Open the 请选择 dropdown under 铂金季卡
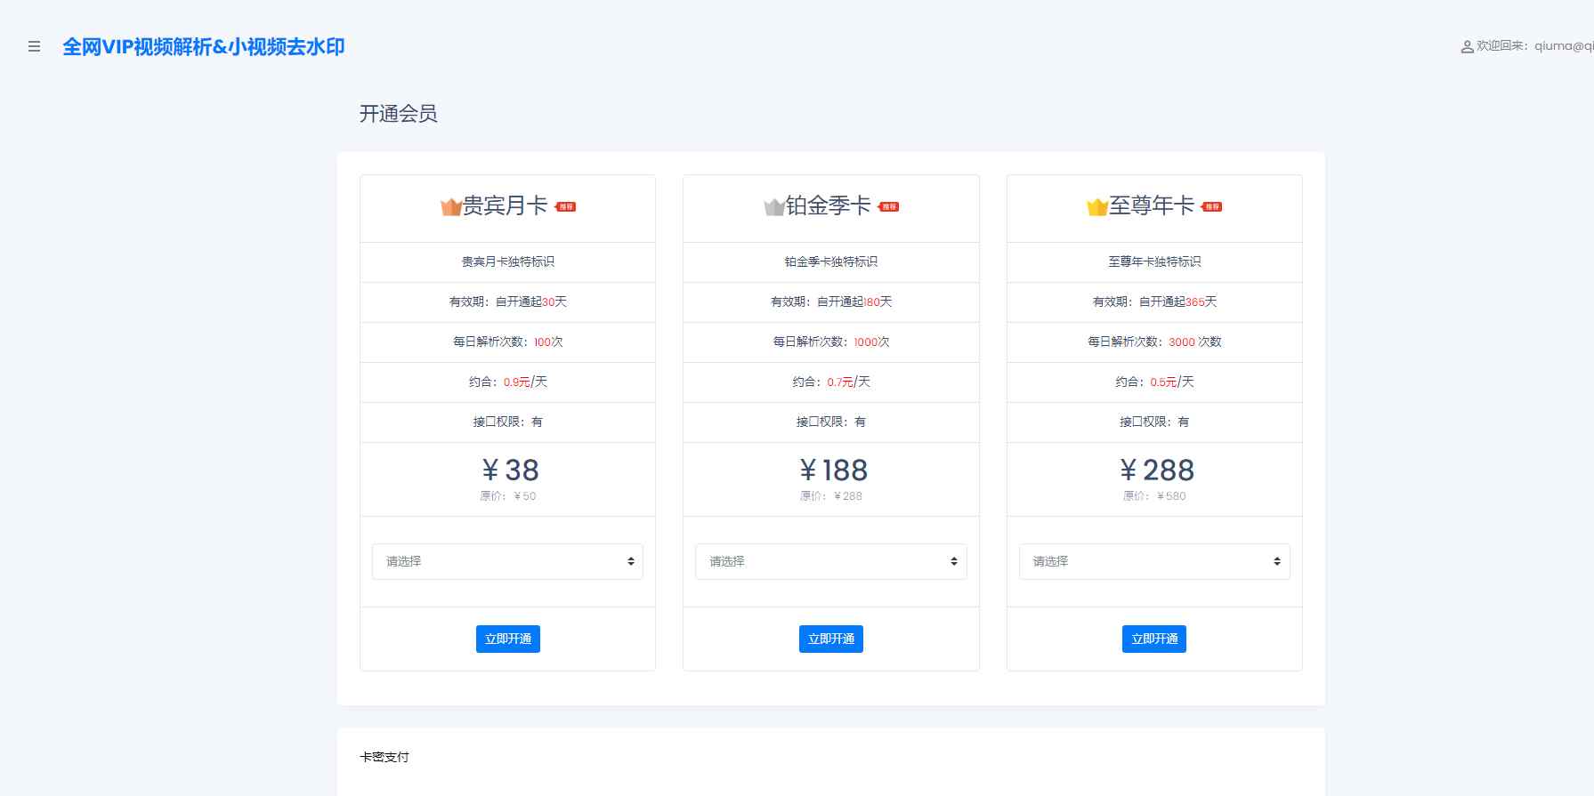This screenshot has width=1594, height=796. click(x=830, y=561)
